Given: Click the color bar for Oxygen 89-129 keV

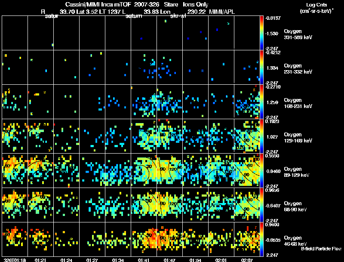Looking at the screenshot, I should (261, 170).
